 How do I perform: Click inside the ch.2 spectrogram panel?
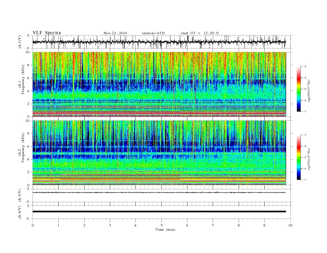(x=159, y=153)
